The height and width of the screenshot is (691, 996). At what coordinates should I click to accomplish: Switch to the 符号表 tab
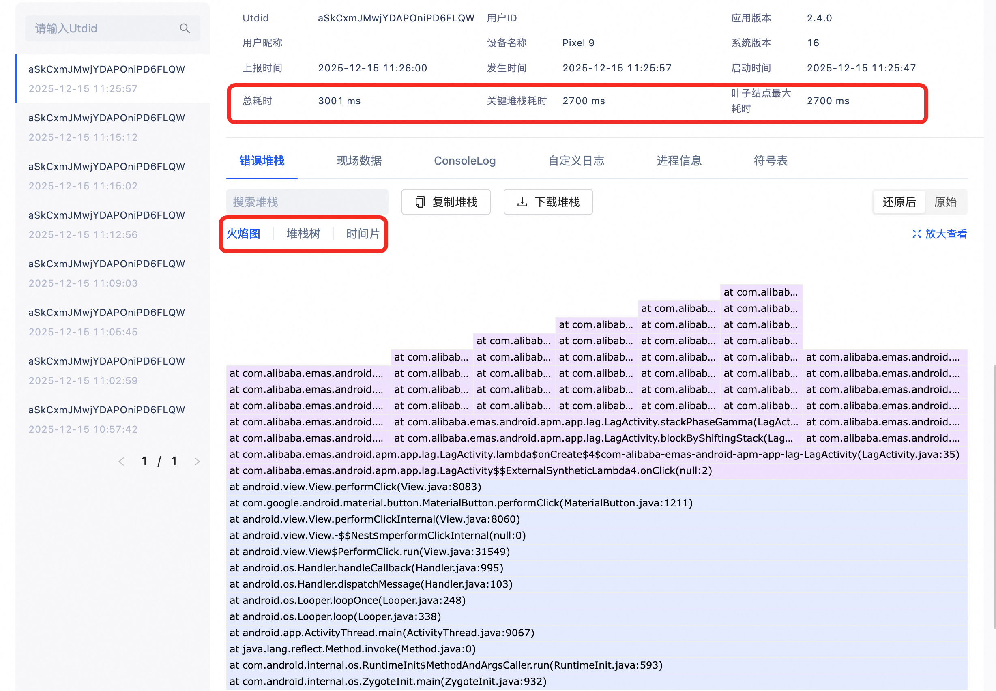[x=770, y=161]
